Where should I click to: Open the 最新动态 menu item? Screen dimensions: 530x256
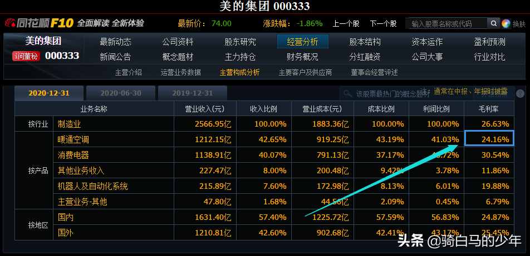pyautogui.click(x=116, y=42)
